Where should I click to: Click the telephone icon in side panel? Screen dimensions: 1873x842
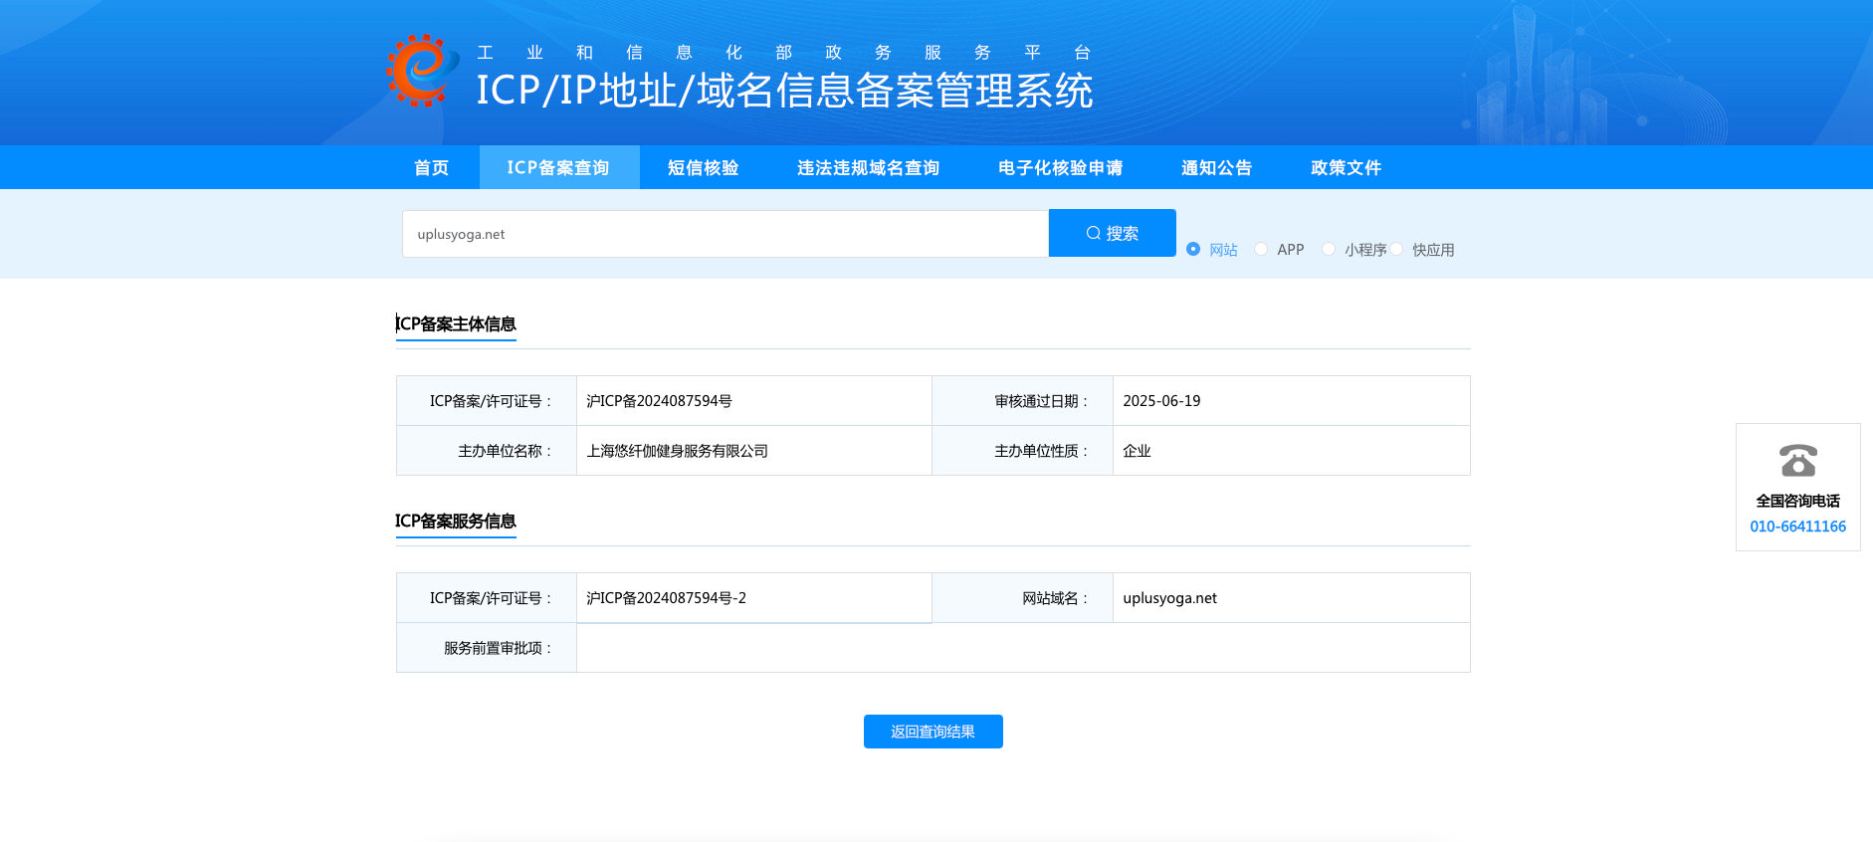(x=1798, y=461)
